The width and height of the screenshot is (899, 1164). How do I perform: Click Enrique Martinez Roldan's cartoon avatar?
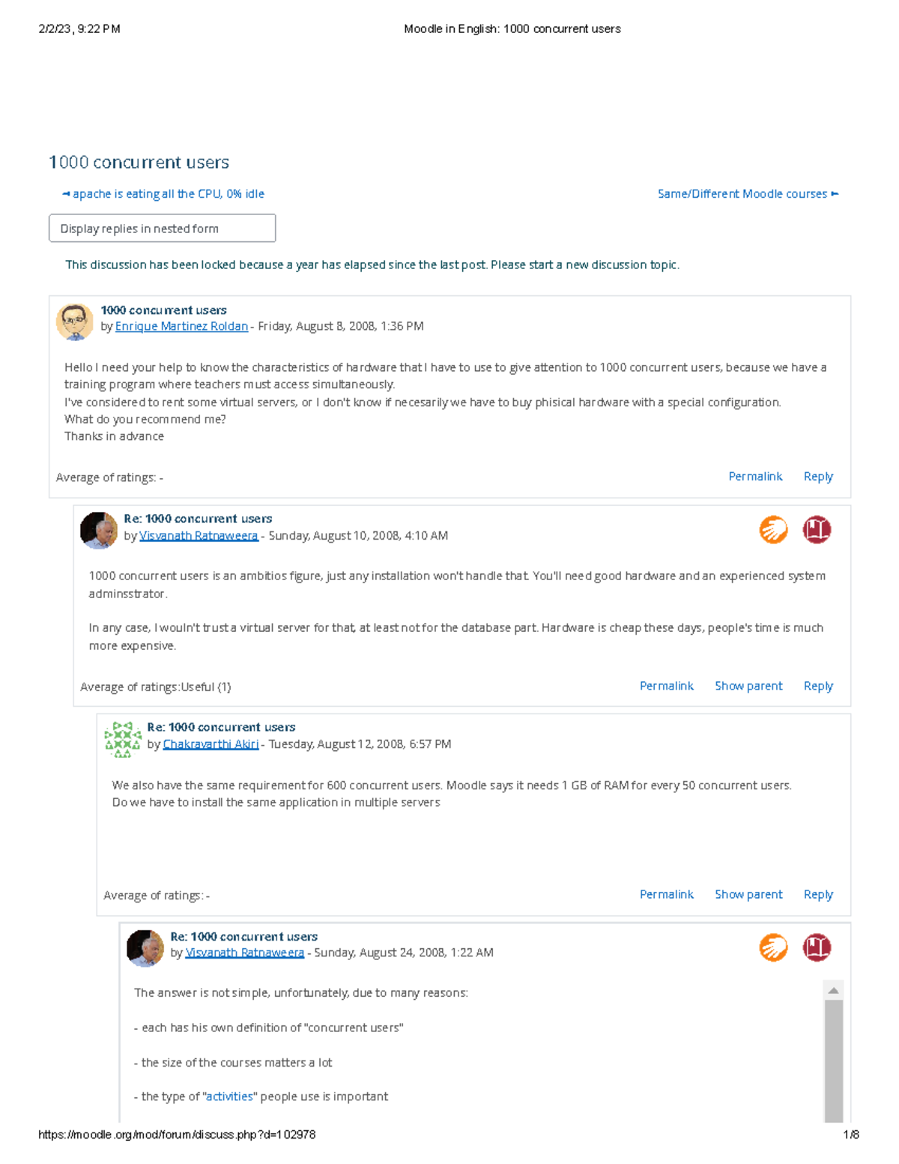point(74,322)
